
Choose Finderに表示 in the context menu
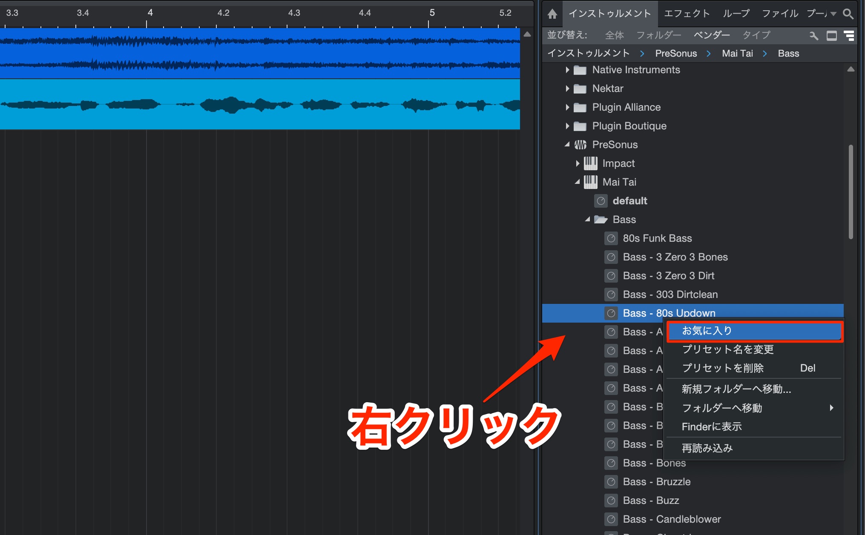pyautogui.click(x=753, y=426)
